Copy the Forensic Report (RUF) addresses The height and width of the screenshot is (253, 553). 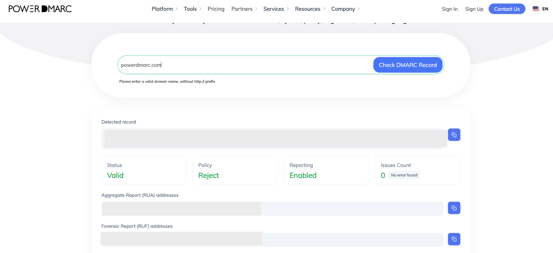(x=454, y=239)
